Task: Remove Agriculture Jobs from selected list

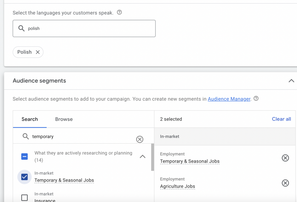Action: (285, 183)
